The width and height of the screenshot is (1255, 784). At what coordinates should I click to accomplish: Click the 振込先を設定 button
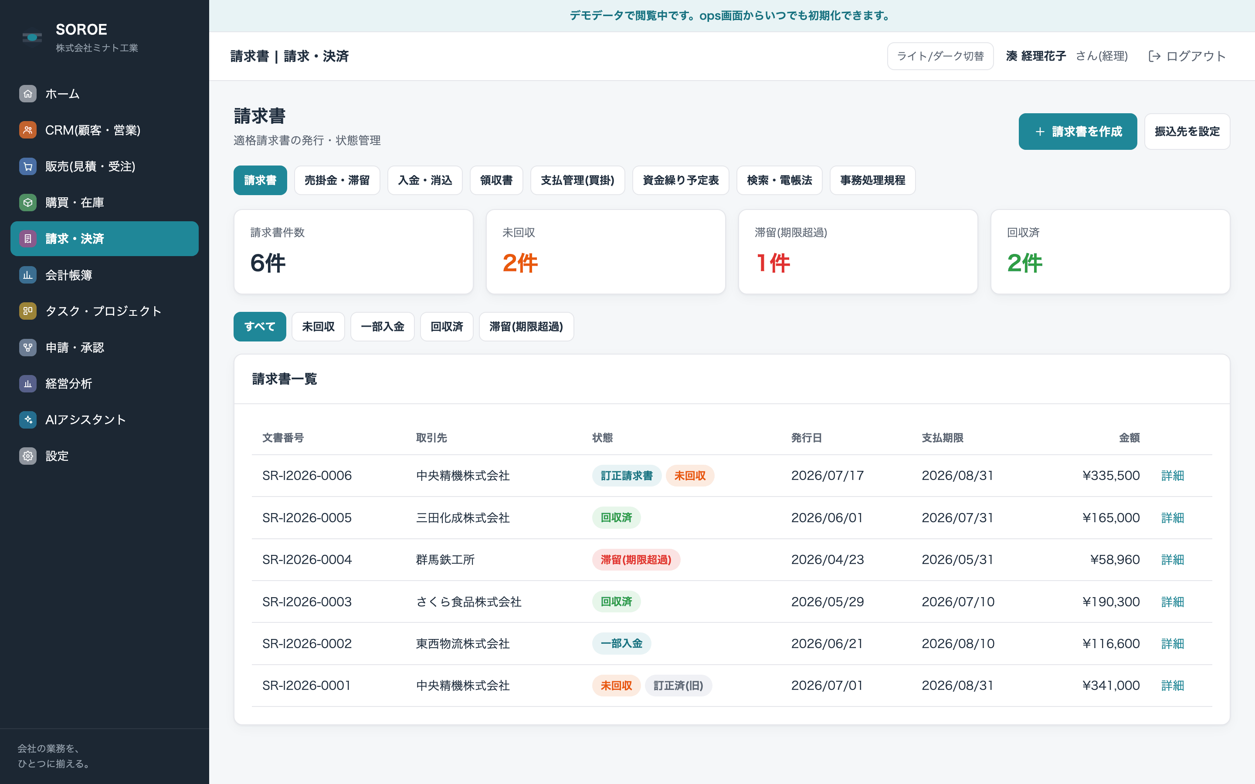[x=1187, y=132]
